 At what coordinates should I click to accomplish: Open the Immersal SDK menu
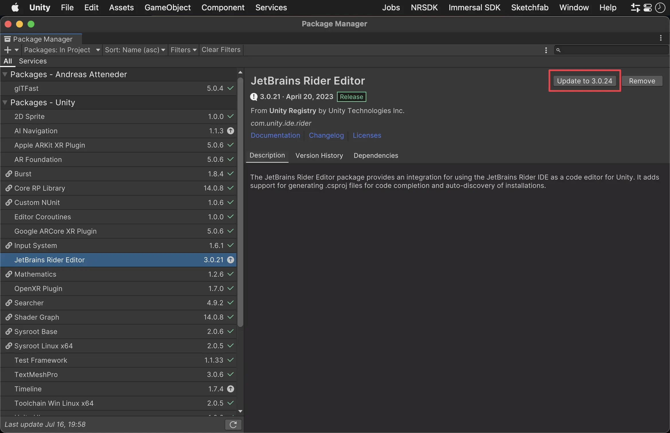tap(474, 7)
